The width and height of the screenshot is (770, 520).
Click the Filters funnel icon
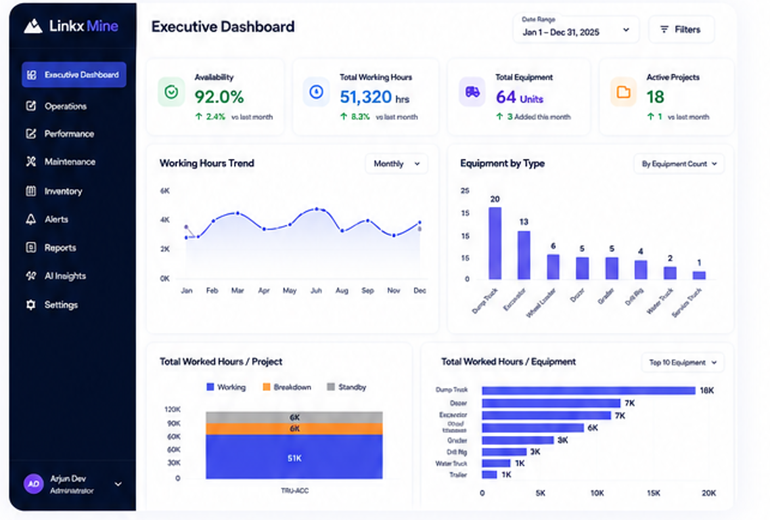click(x=664, y=30)
